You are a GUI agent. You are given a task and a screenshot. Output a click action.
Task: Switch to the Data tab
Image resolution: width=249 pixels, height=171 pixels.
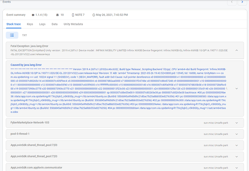pyautogui.click(x=54, y=24)
